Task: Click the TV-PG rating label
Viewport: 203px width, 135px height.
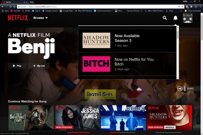Action: 190,88
